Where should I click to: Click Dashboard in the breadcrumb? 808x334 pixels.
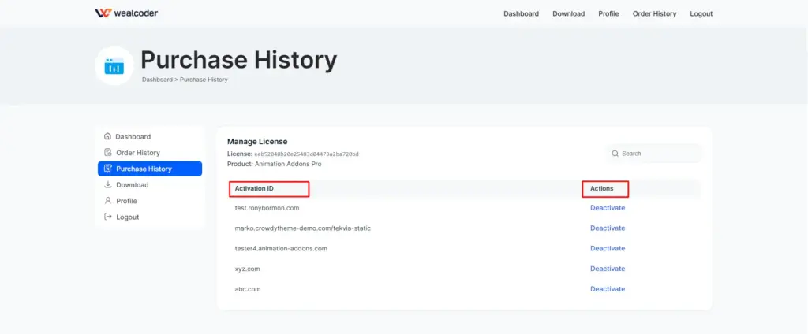click(157, 80)
